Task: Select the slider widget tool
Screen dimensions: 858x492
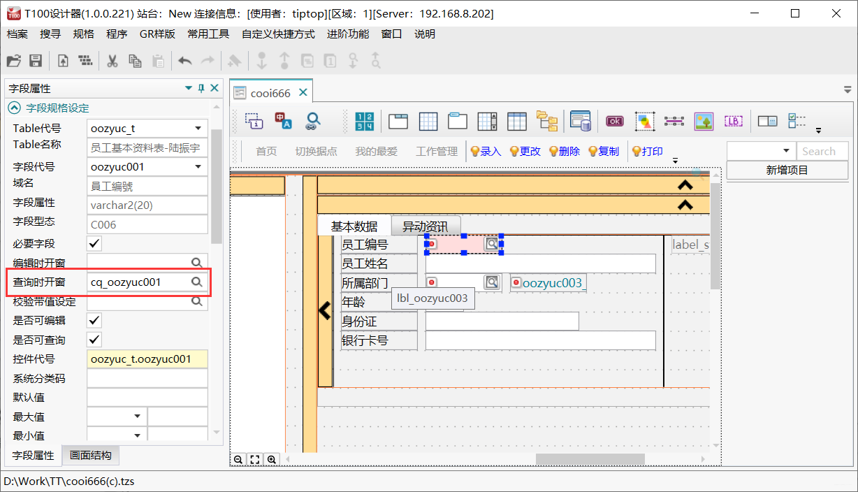Action: (x=674, y=121)
